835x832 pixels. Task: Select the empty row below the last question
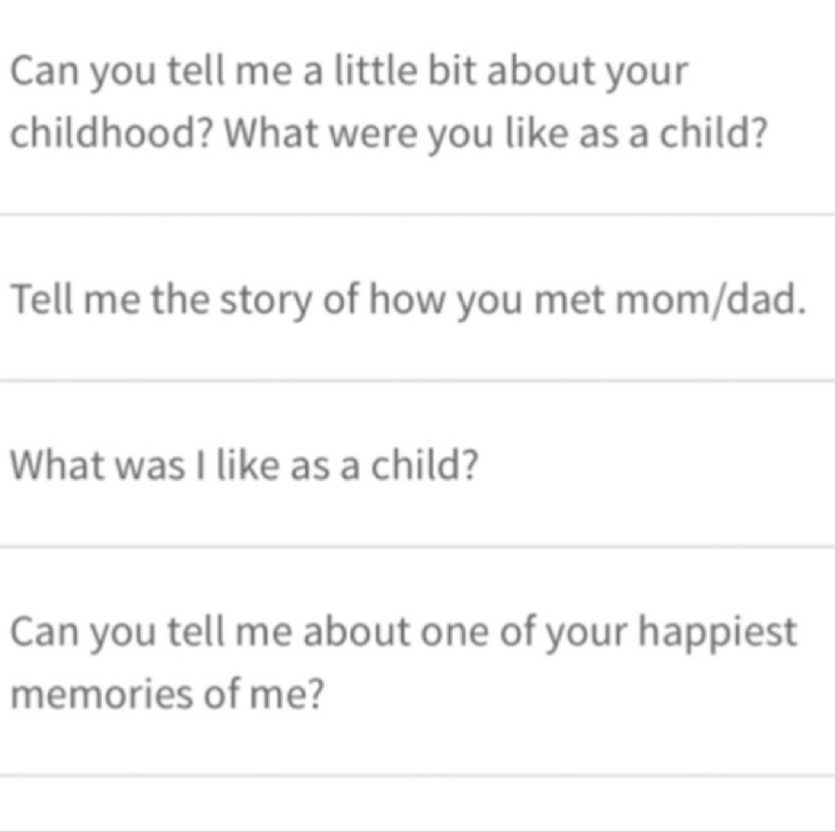[x=417, y=804]
